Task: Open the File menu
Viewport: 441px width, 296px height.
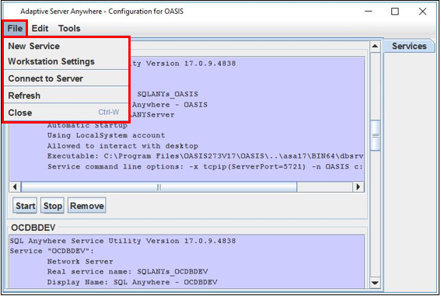Action: (15, 29)
